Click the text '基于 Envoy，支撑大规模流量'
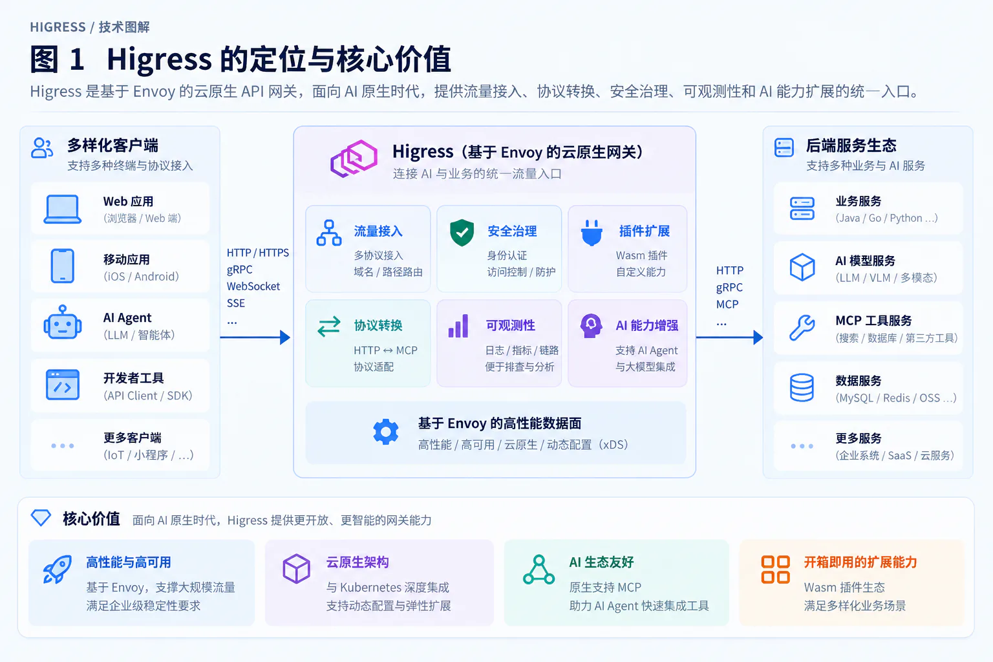Screen dimensions: 993x662 [x=161, y=588]
